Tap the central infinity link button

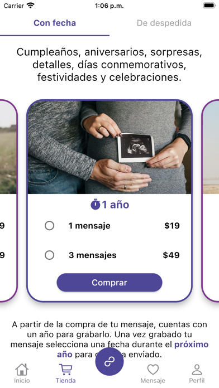109,362
